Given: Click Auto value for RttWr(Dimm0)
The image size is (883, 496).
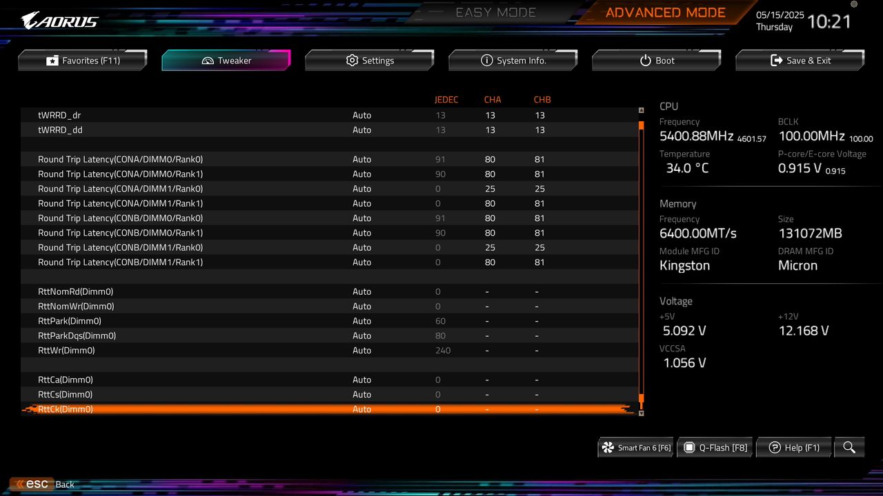Looking at the screenshot, I should (361, 350).
